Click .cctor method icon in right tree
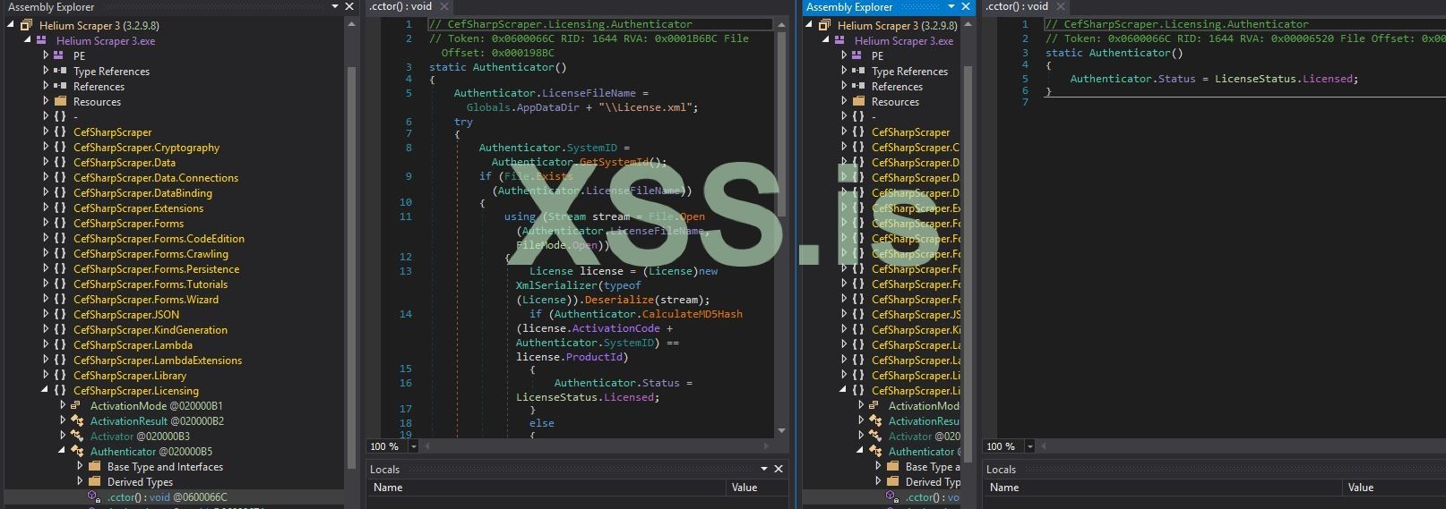The width and height of the screenshot is (1446, 509). 892,496
